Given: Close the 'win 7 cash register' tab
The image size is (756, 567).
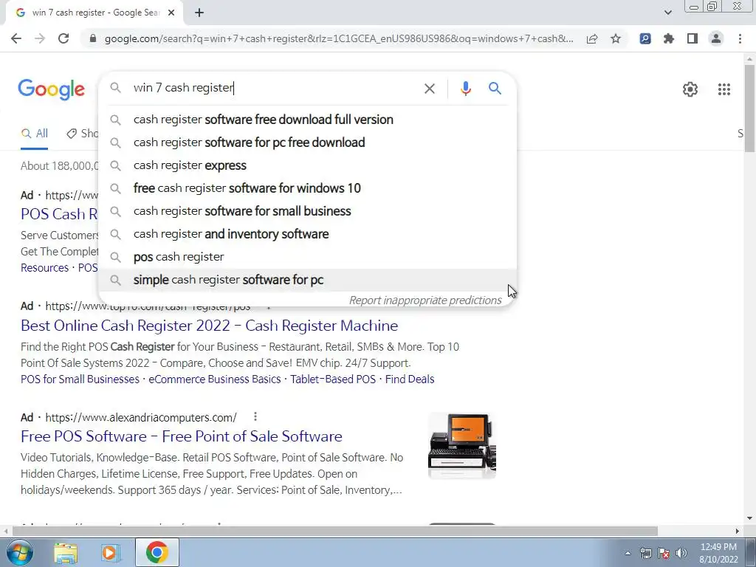Looking at the screenshot, I should tap(171, 13).
